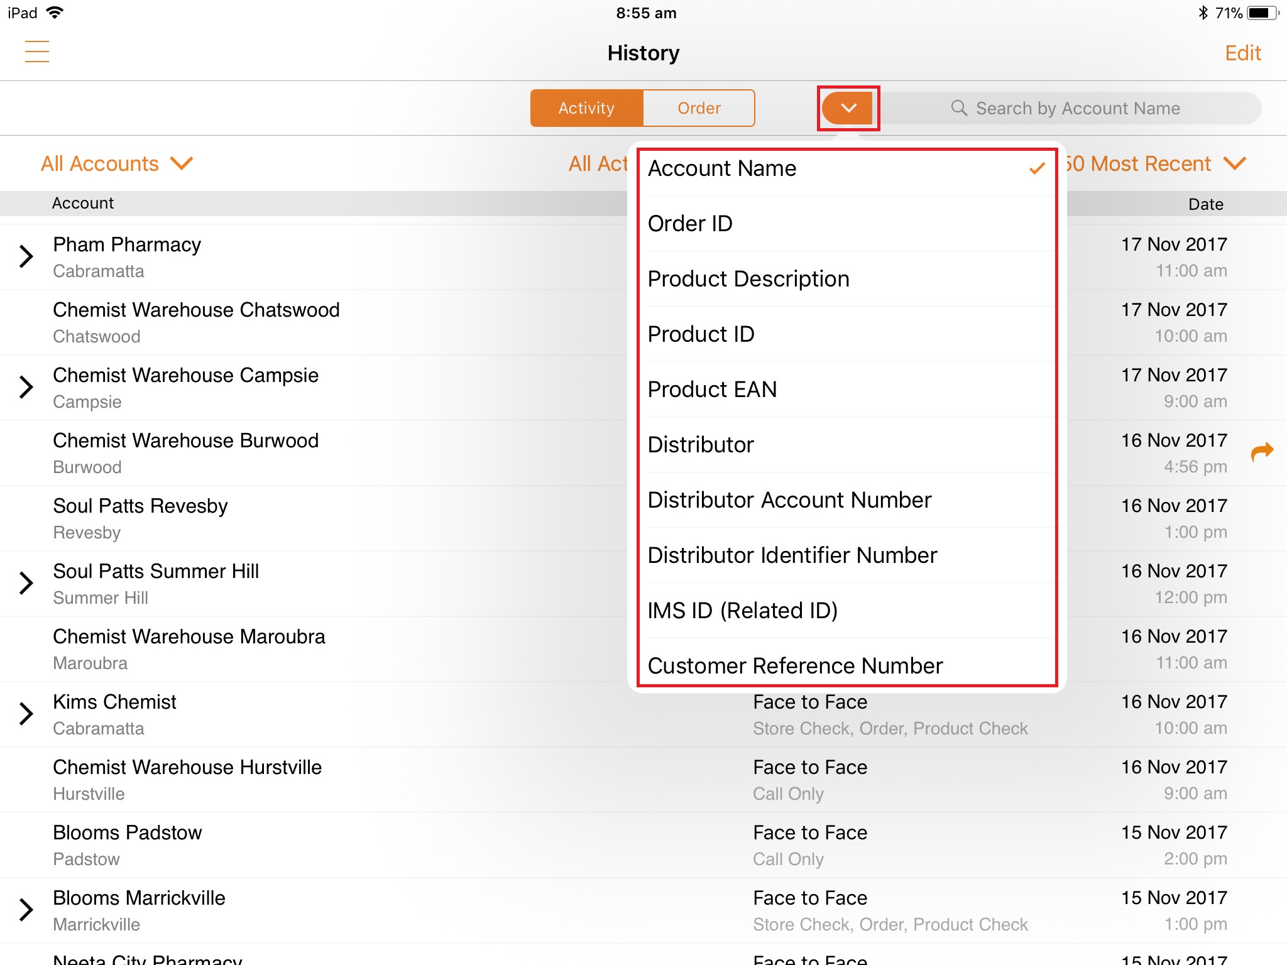The width and height of the screenshot is (1287, 965).
Task: Click the orange search filter dropdown button
Action: point(848,108)
